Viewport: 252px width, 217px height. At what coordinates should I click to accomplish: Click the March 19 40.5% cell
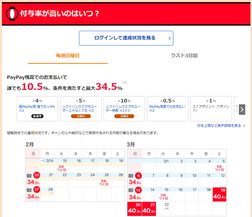pos(220,195)
